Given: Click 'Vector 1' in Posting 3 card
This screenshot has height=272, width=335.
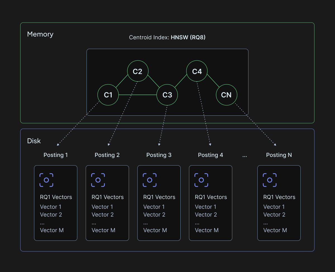Looking at the screenshot, I should (x=154, y=207).
